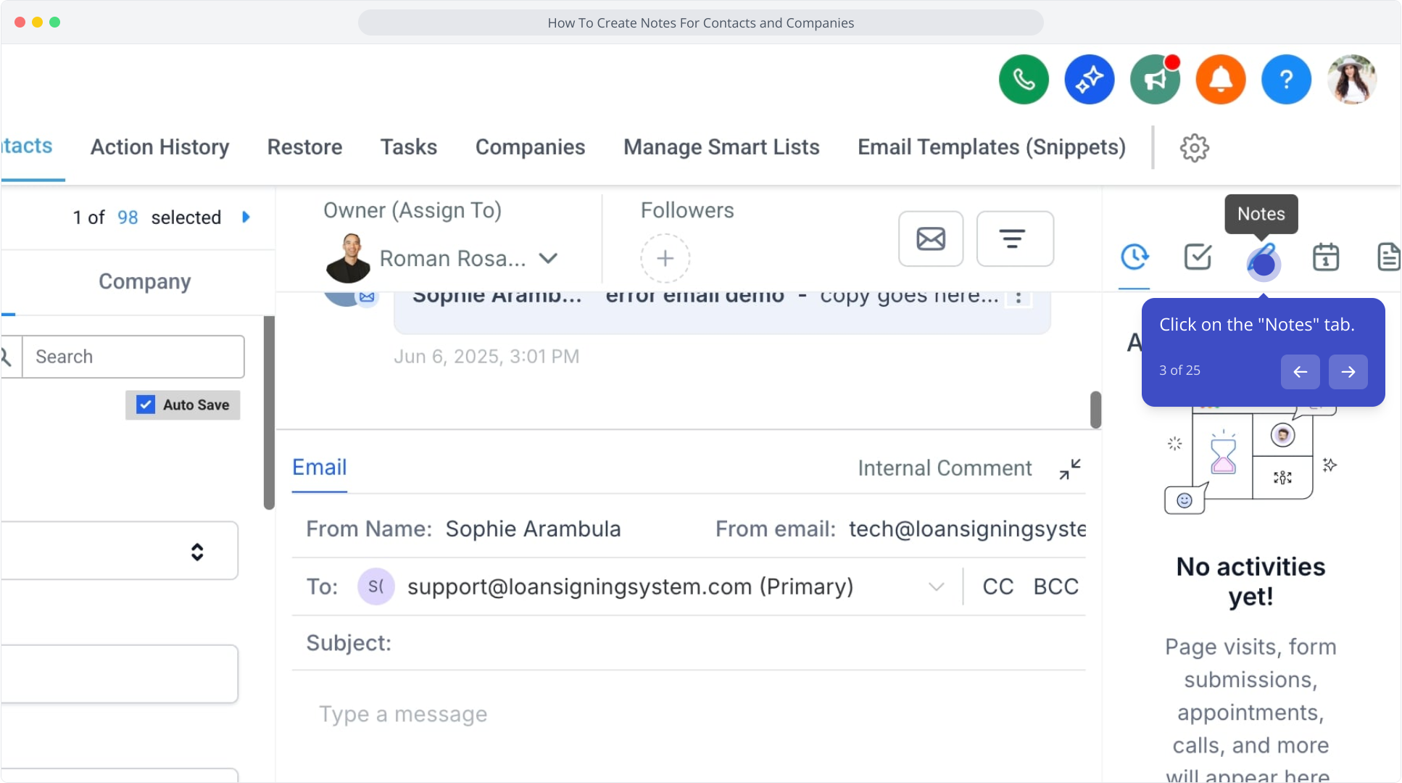Click the S( recipient avatar chip
This screenshot has width=1402, height=783.
tap(376, 587)
